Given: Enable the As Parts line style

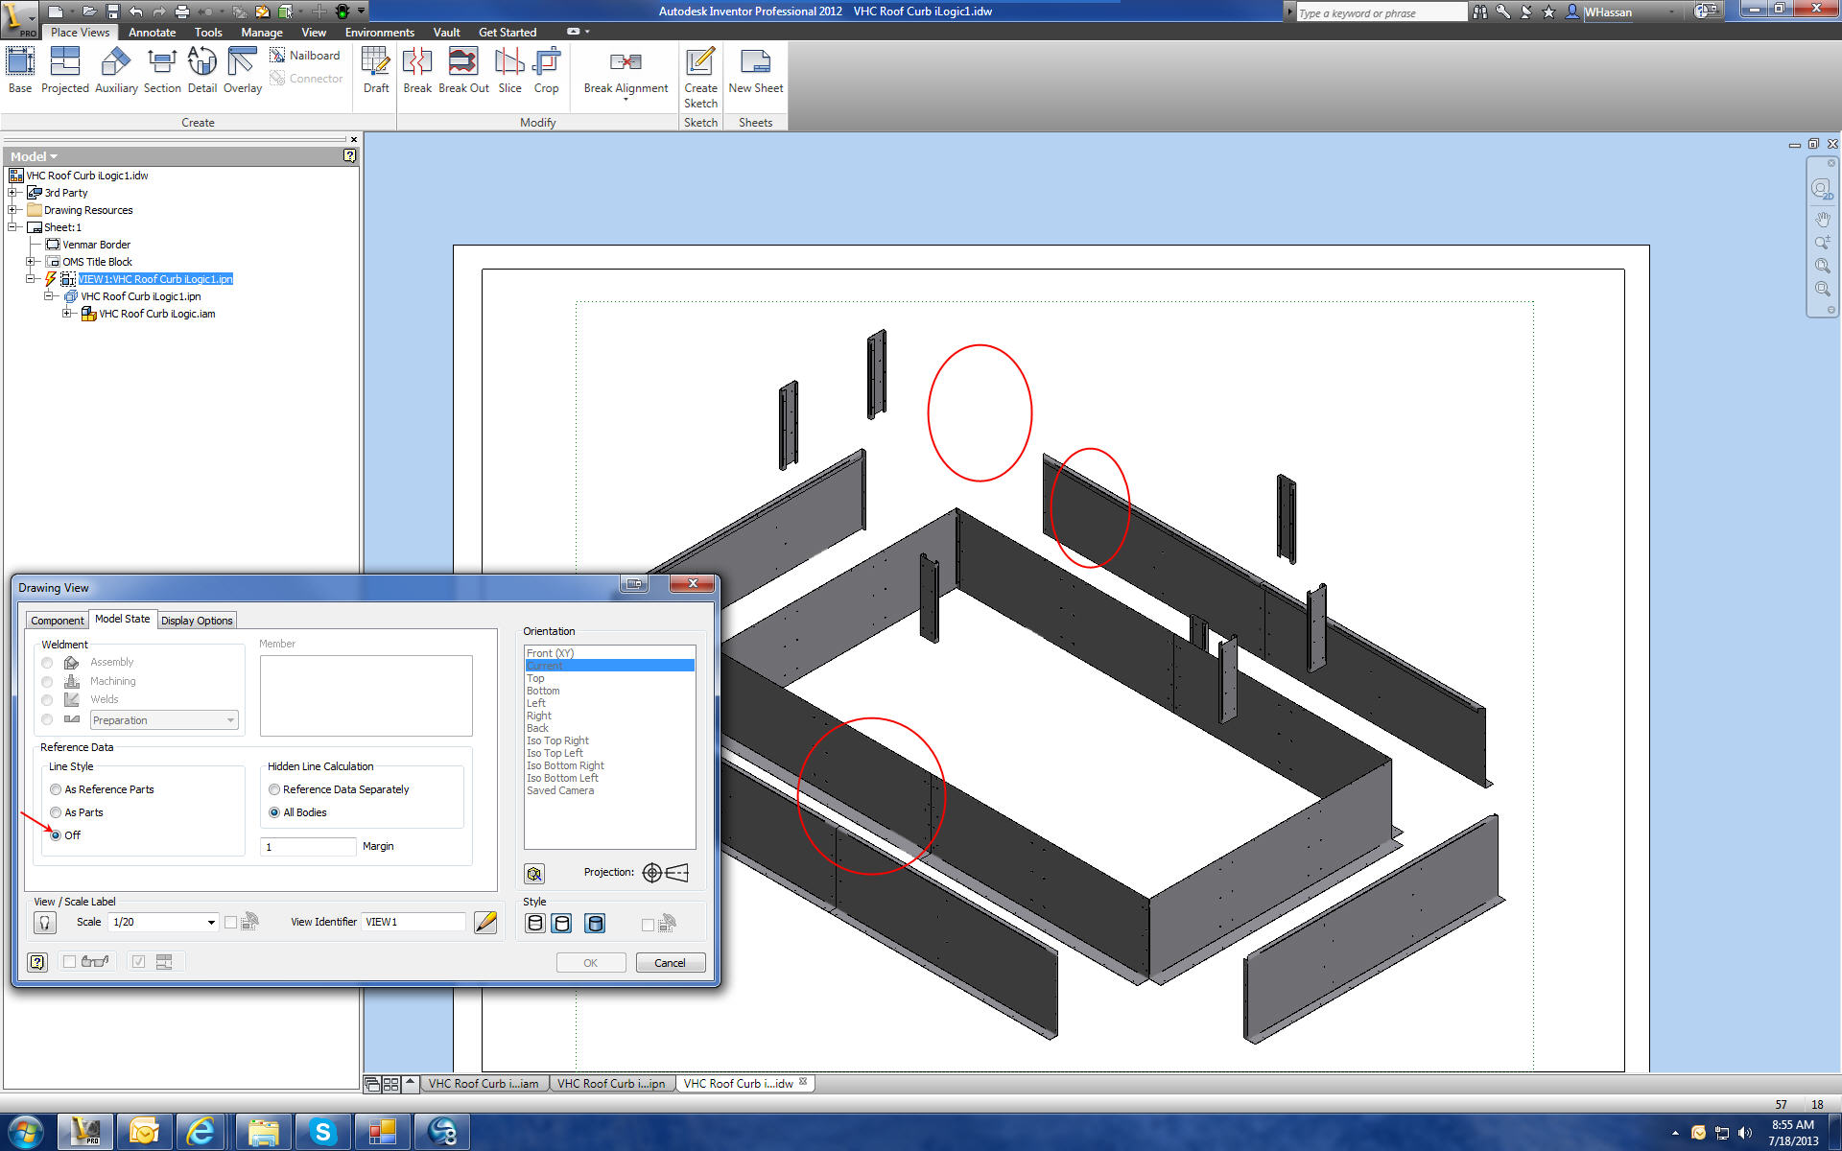Looking at the screenshot, I should click(x=56, y=812).
